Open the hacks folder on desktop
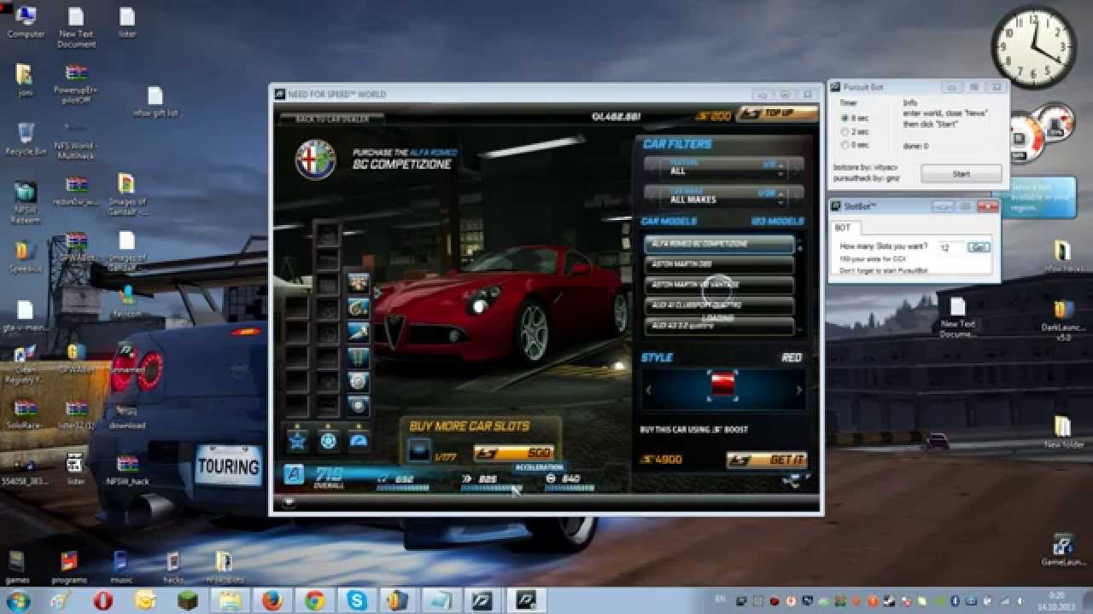 [173, 568]
